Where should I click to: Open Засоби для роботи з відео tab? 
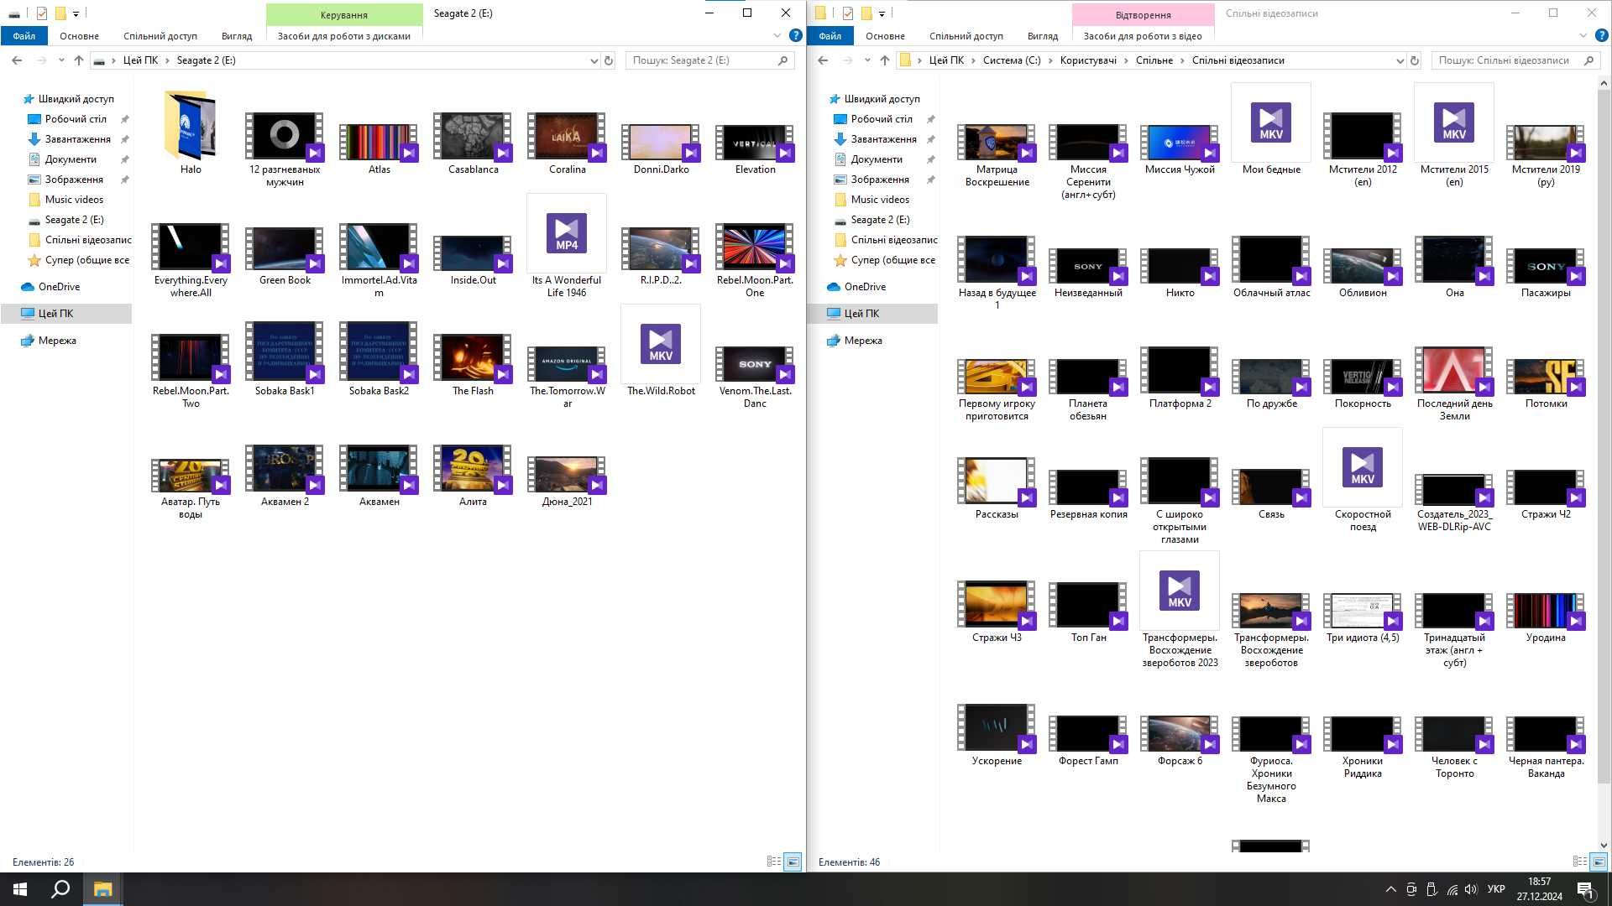click(x=1143, y=36)
